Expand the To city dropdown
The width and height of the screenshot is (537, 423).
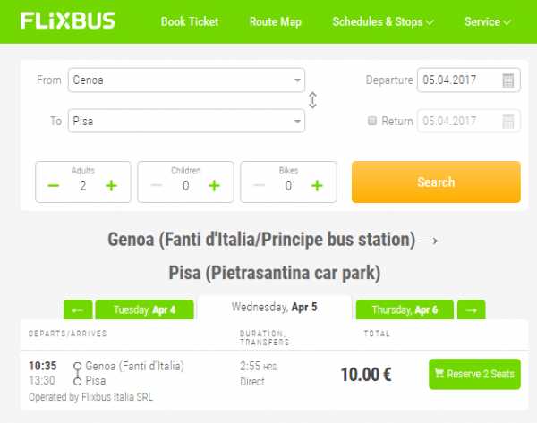297,121
